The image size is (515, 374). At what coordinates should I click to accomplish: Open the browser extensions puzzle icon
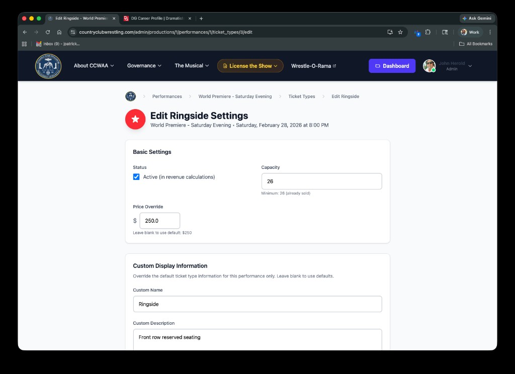pos(428,32)
